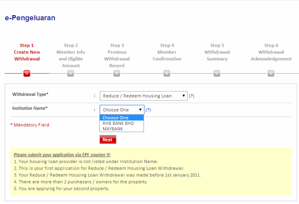Click note 4 about more than 2 purchasers
Viewport: 299px width, 204px height.
coord(80,182)
